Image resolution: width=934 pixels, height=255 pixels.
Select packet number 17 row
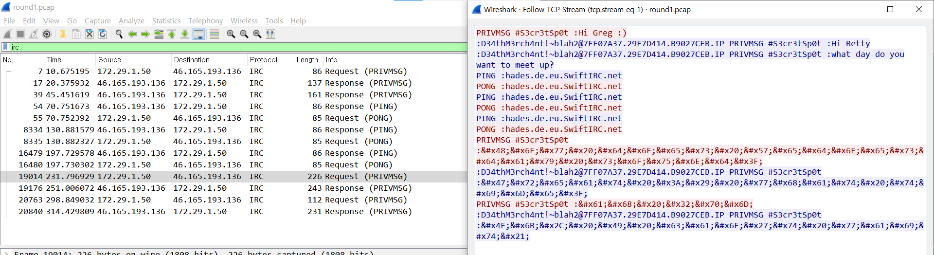[x=233, y=83]
